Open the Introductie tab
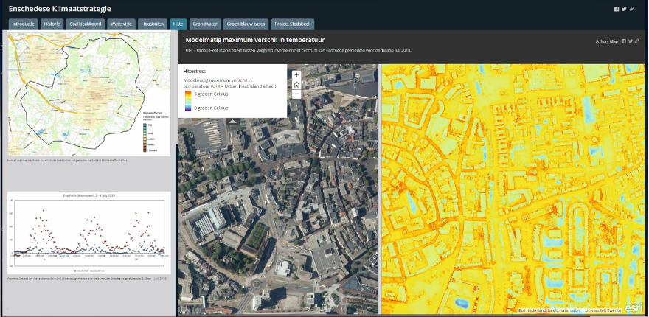The width and height of the screenshot is (649, 317). coord(24,24)
